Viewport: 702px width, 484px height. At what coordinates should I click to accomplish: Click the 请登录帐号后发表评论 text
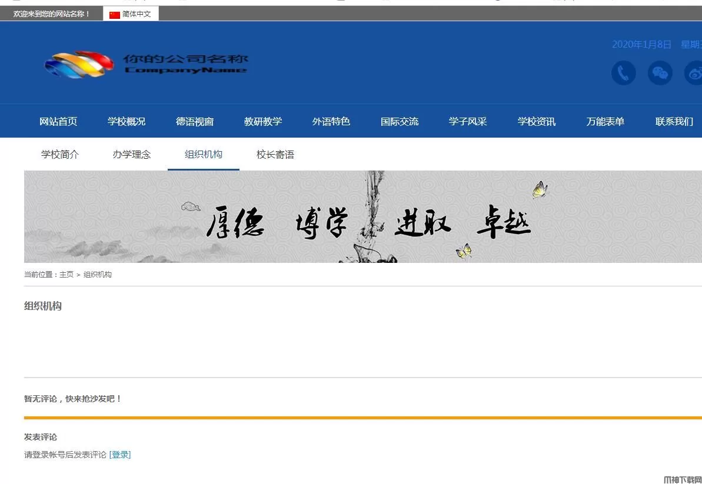(65, 455)
